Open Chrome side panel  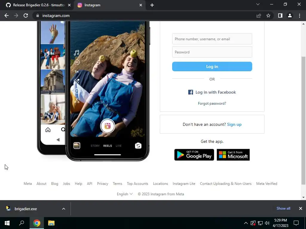280,16
